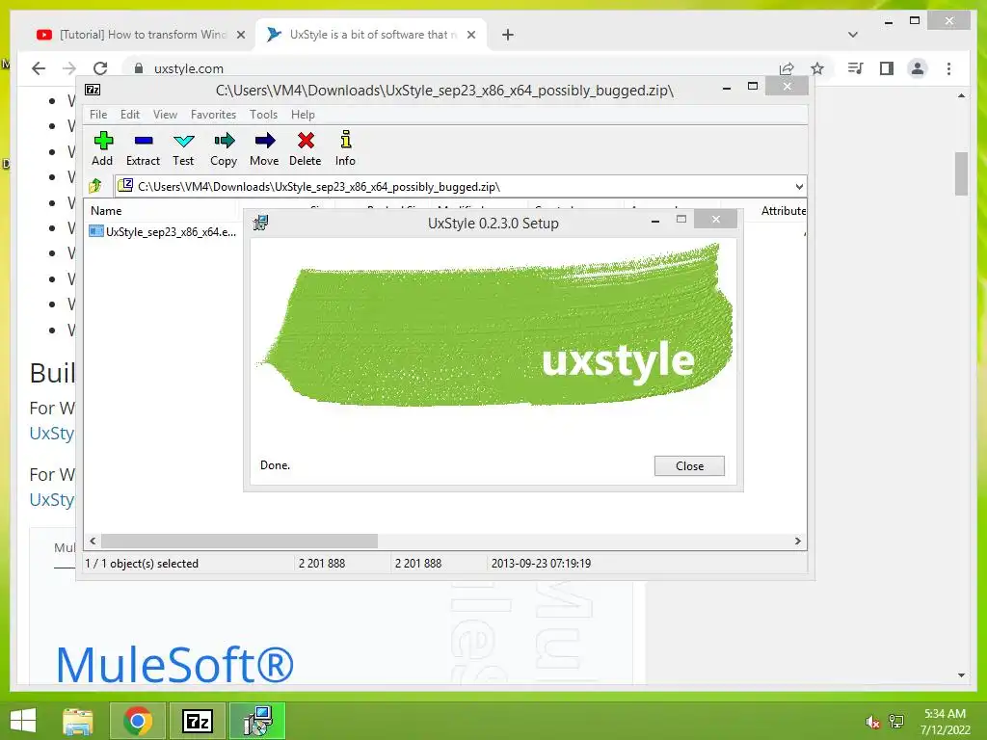This screenshot has height=740, width=987.
Task: Expand the 7-Zip address path dropdown
Action: [799, 186]
